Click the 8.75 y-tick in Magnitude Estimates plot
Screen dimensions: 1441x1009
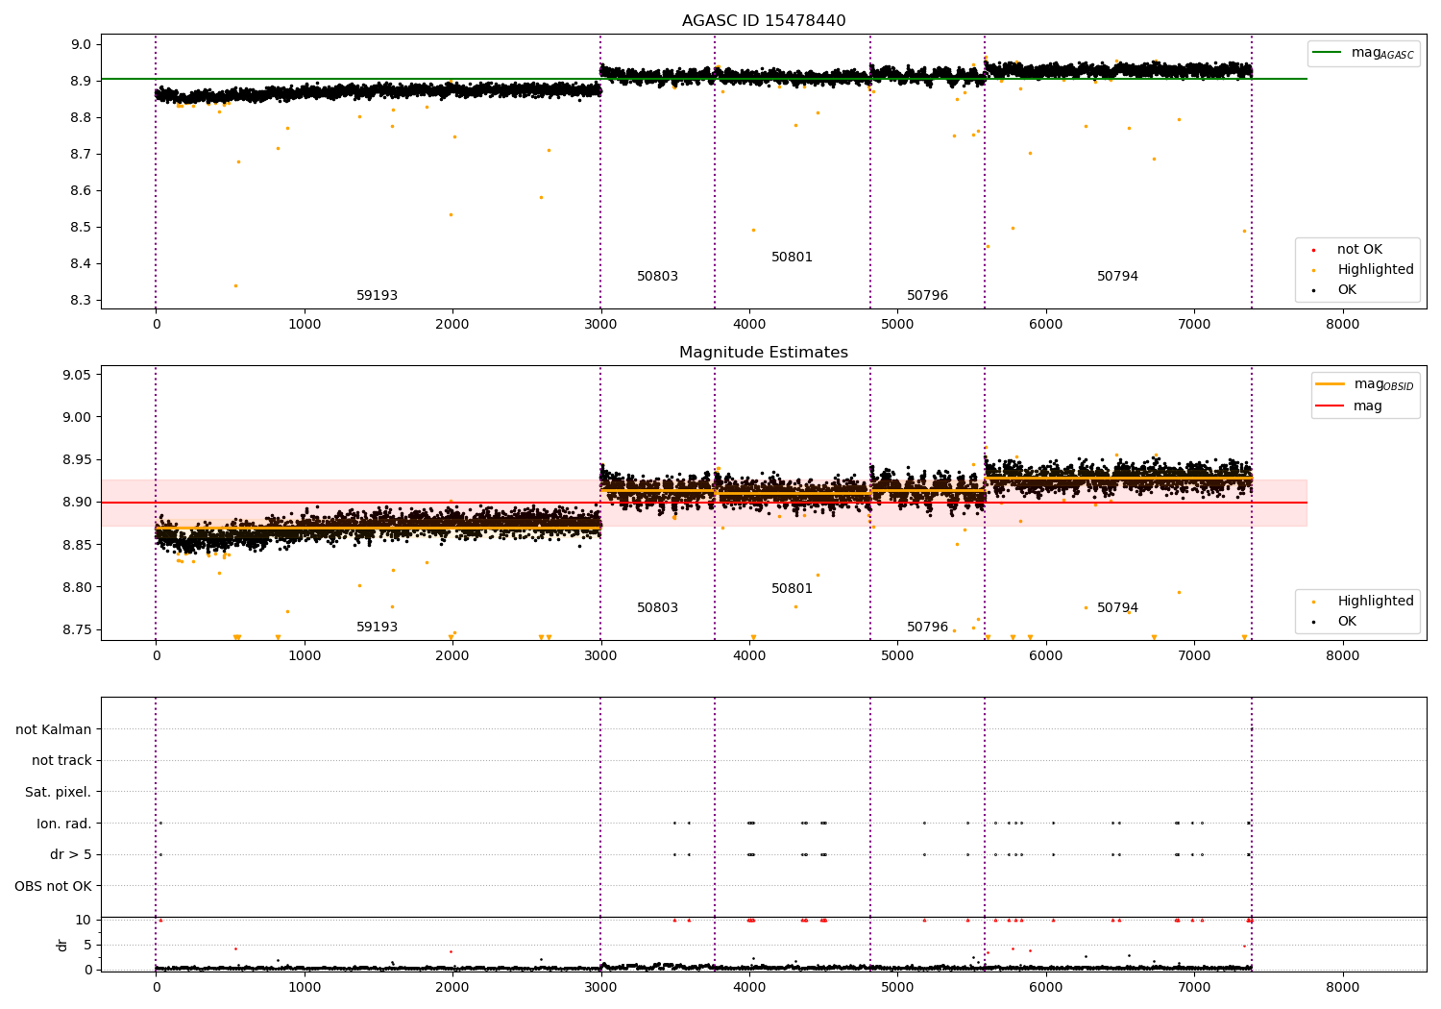tap(78, 629)
